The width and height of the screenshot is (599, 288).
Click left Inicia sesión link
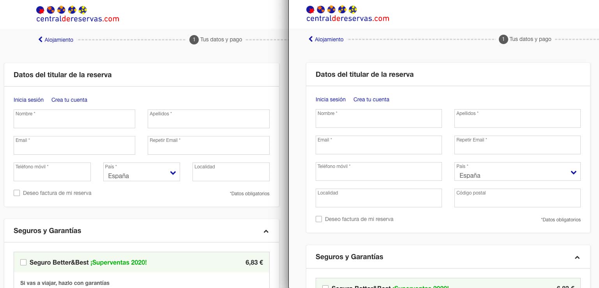(28, 100)
